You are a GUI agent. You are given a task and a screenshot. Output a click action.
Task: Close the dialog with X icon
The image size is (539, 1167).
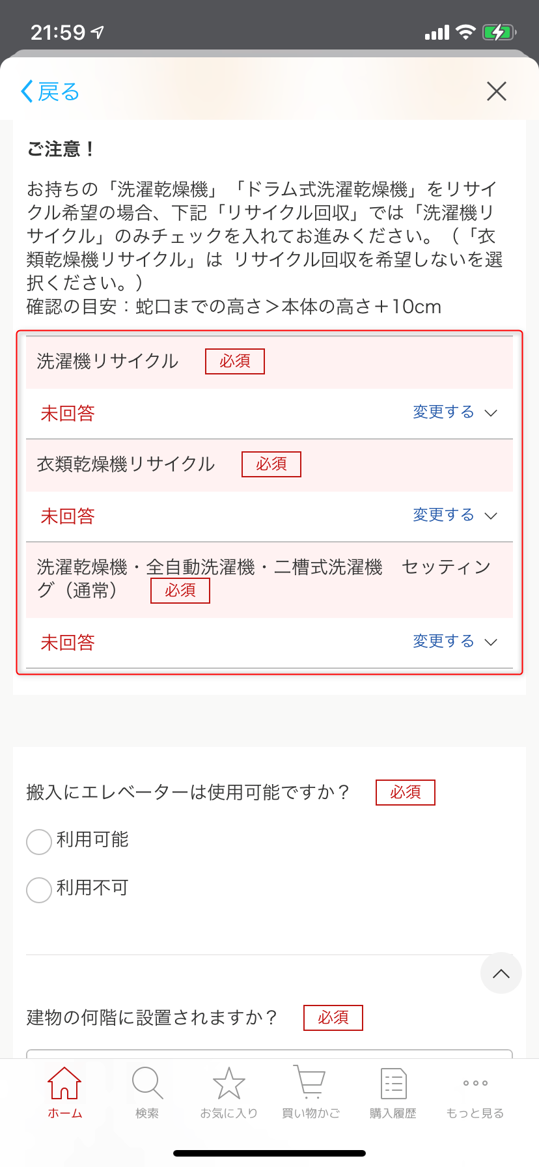click(497, 91)
